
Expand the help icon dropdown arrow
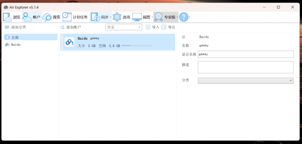tap(189, 17)
